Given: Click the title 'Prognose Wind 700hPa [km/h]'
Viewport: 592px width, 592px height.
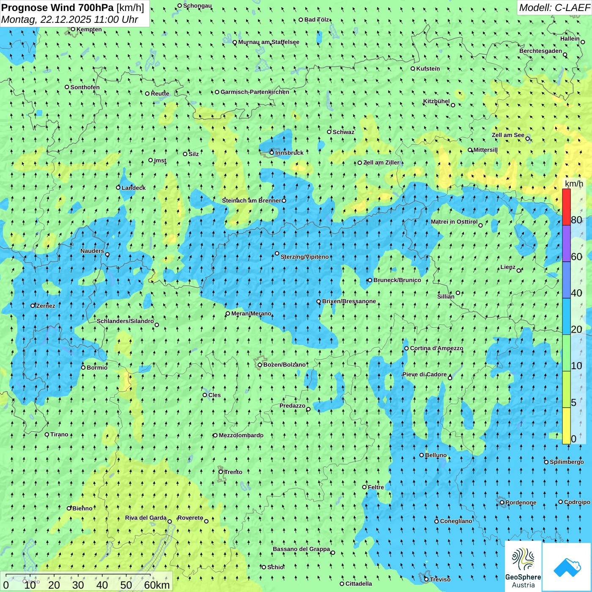Looking at the screenshot, I should point(73,8).
